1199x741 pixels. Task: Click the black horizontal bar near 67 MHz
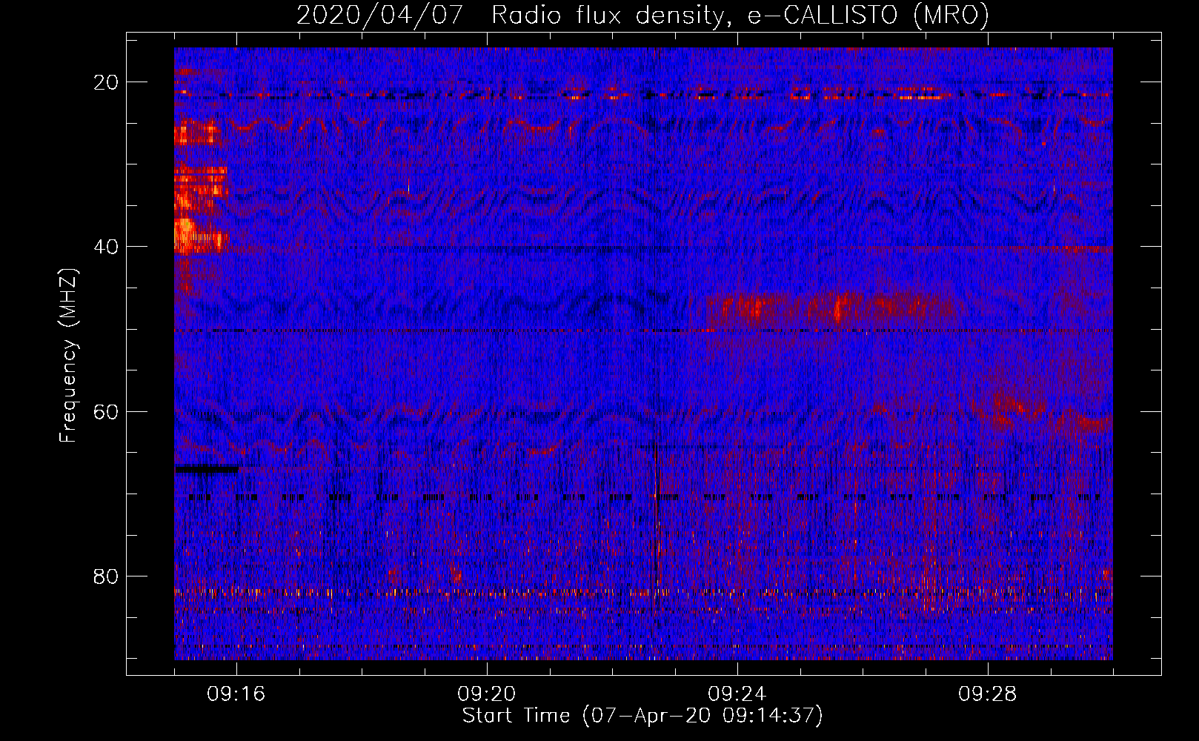[207, 469]
